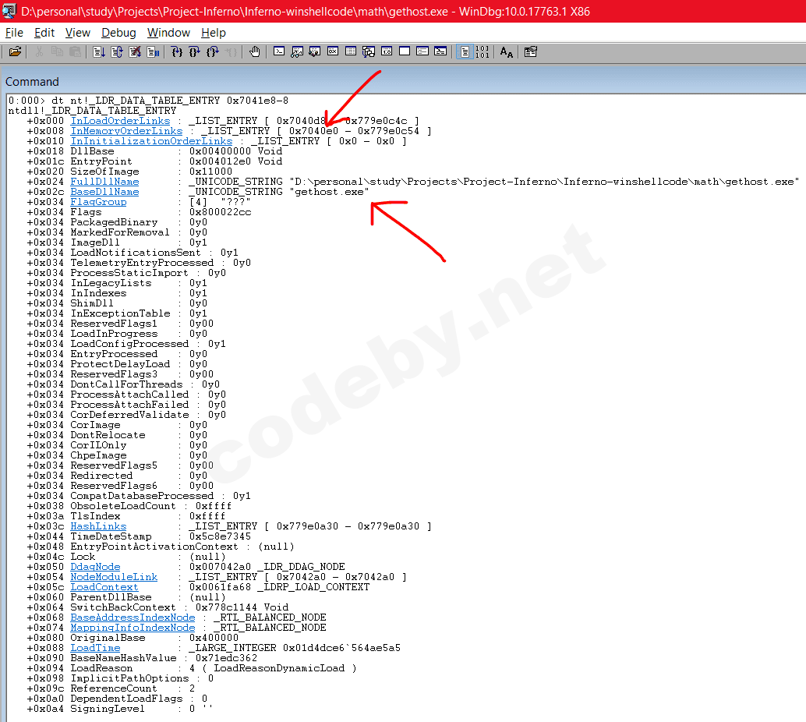
Task: Click the Cut scissors toolbar icon
Action: click(39, 52)
